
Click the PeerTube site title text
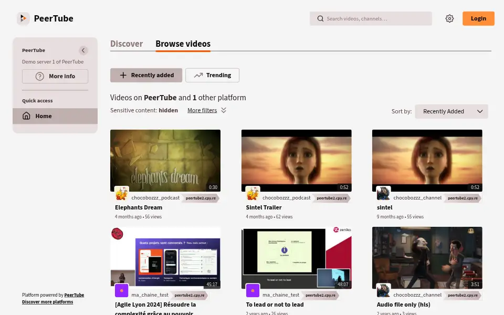54,19
